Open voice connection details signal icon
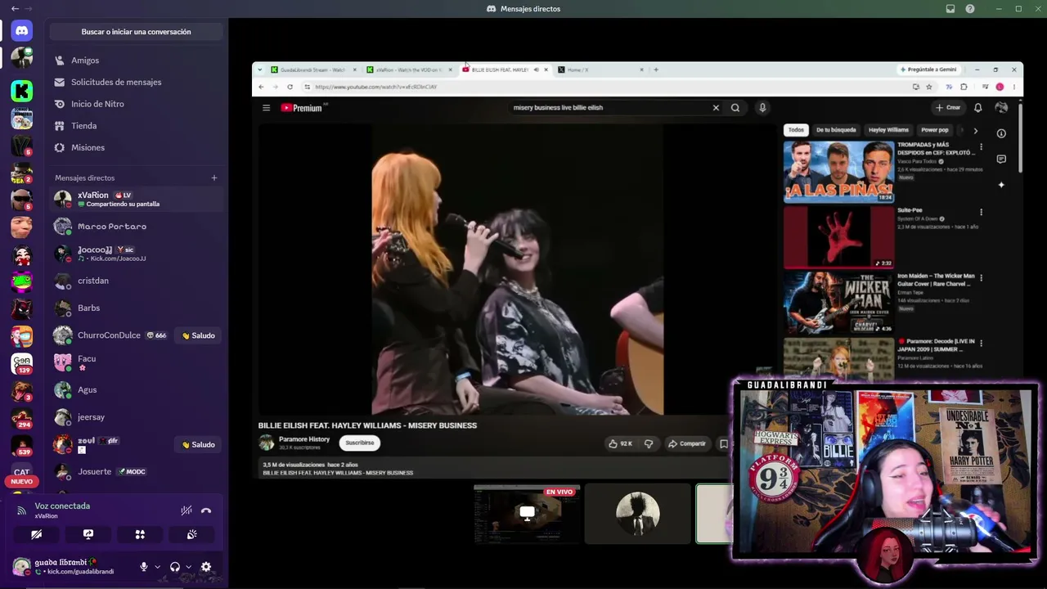The height and width of the screenshot is (589, 1047). point(21,510)
